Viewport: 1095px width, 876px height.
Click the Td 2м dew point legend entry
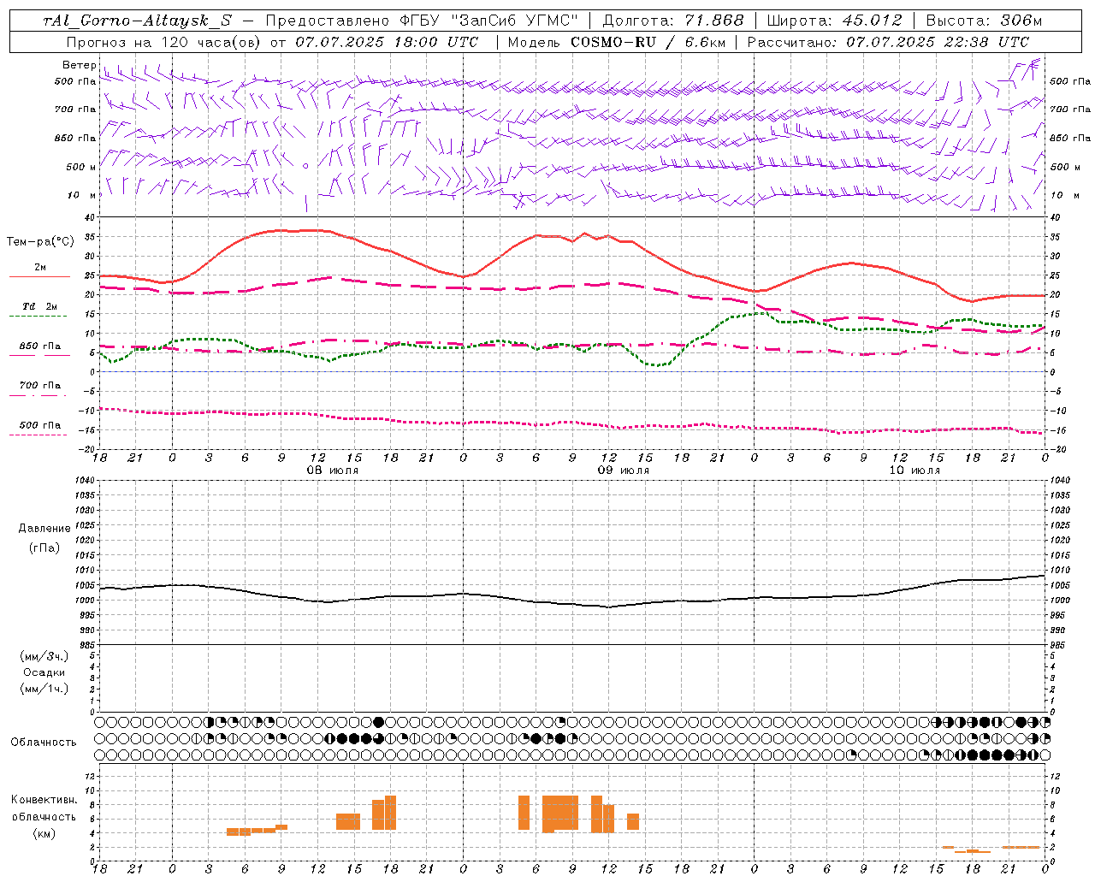[40, 306]
